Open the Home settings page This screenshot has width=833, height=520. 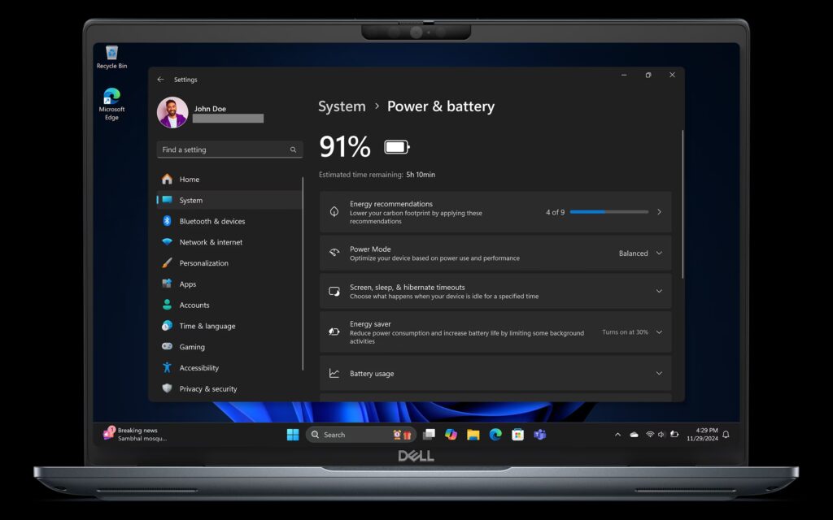click(x=189, y=179)
